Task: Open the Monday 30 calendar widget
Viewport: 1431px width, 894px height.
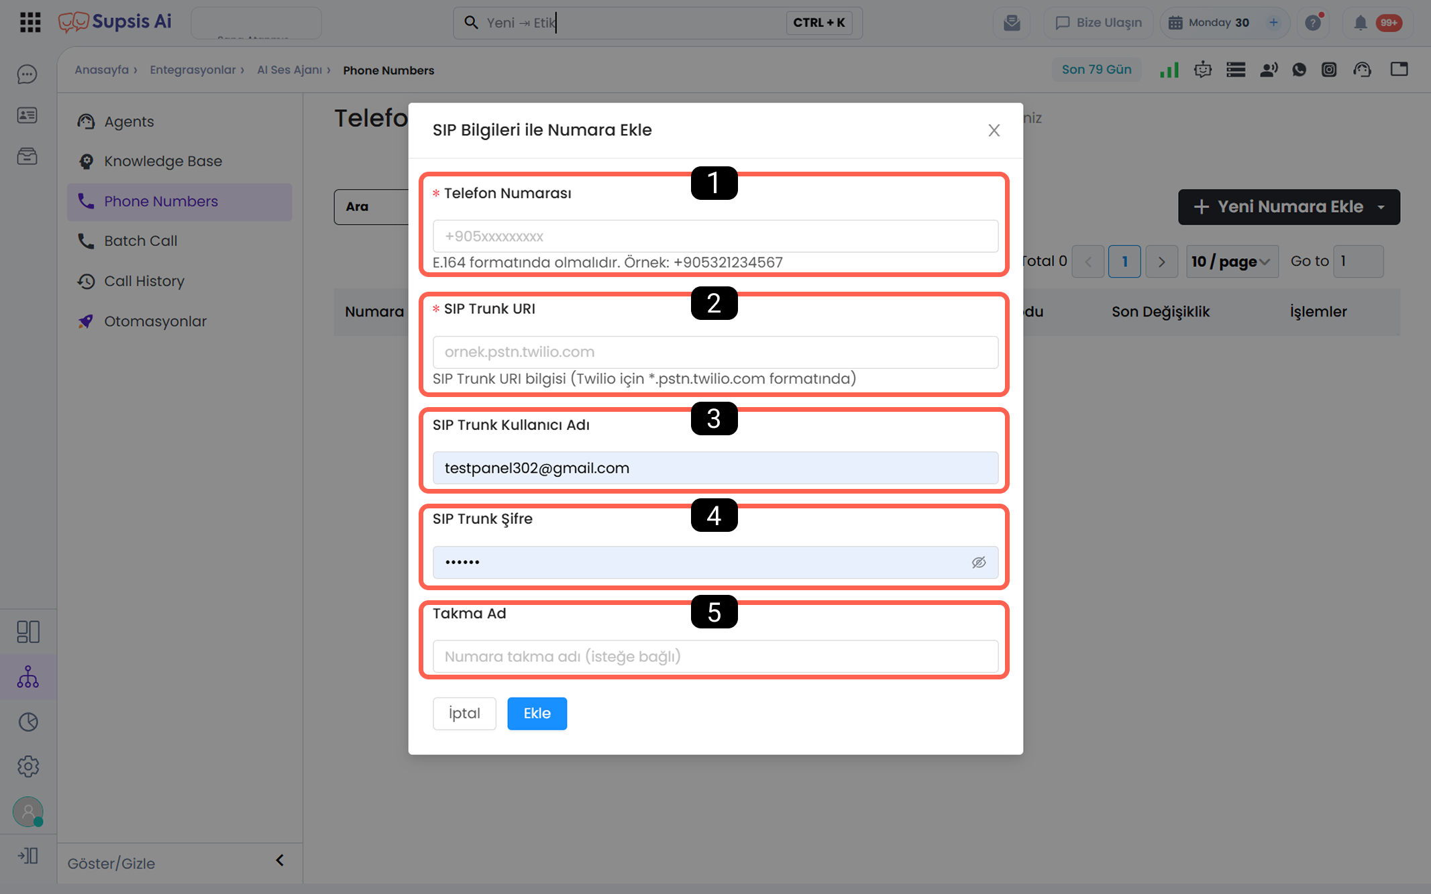Action: pos(1218,23)
